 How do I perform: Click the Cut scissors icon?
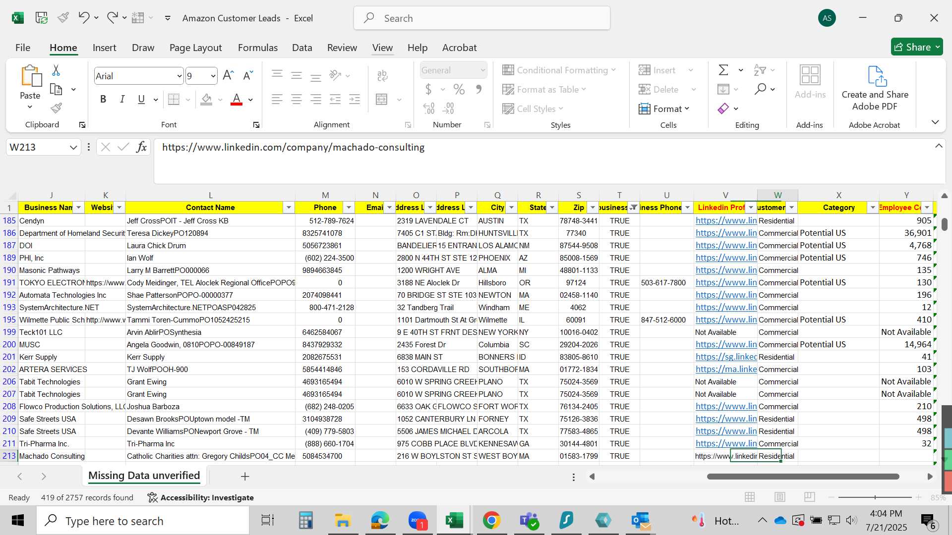click(x=56, y=70)
